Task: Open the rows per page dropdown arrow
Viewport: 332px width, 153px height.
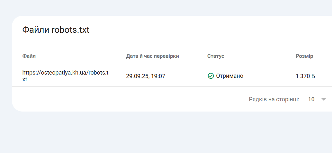Action: point(324,99)
